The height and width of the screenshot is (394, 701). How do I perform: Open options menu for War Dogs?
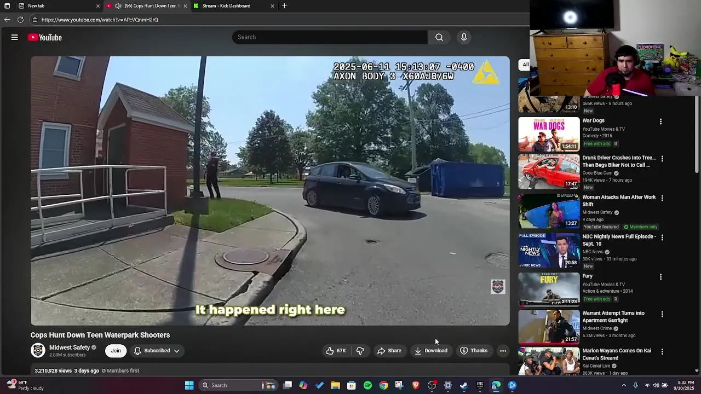point(660,121)
